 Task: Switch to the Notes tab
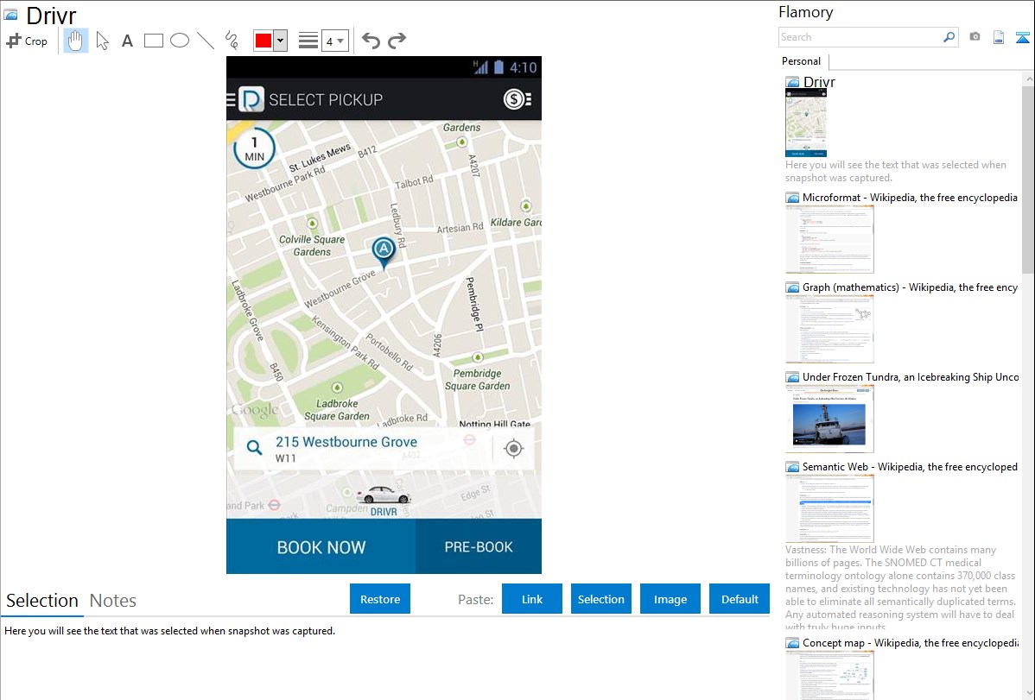113,601
